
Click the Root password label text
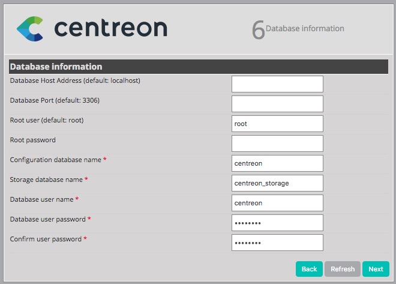pyautogui.click(x=33, y=140)
